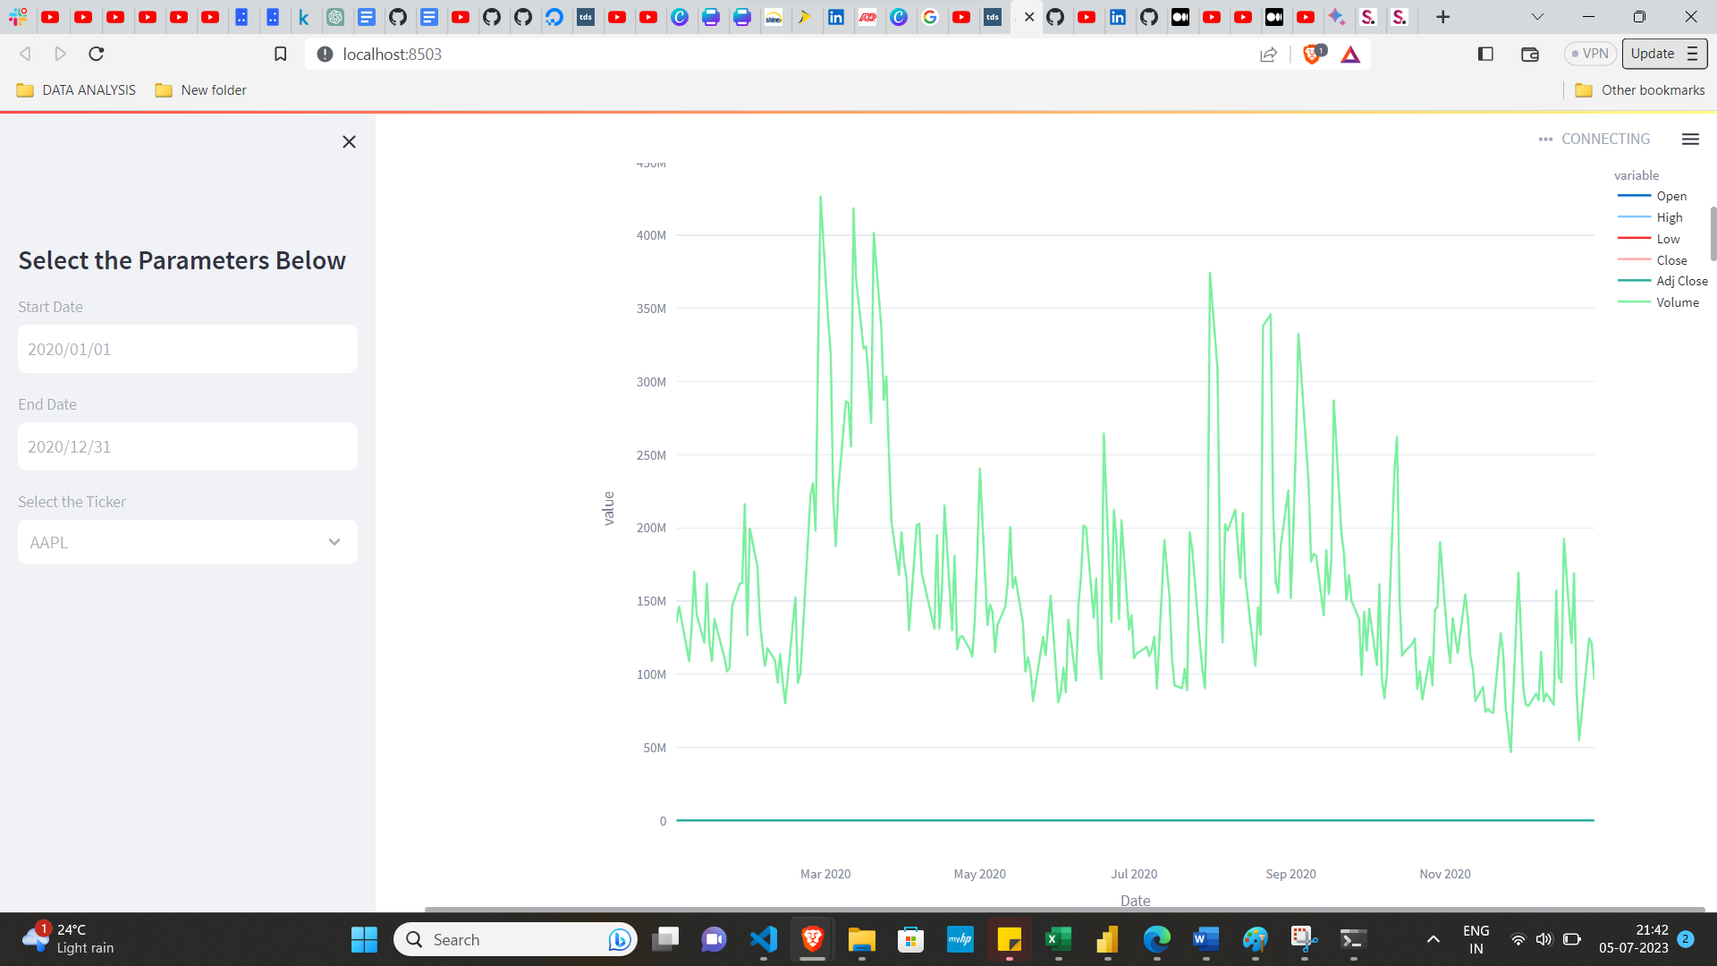
Task: Open the Streamlit hamburger menu
Action: tap(1690, 139)
